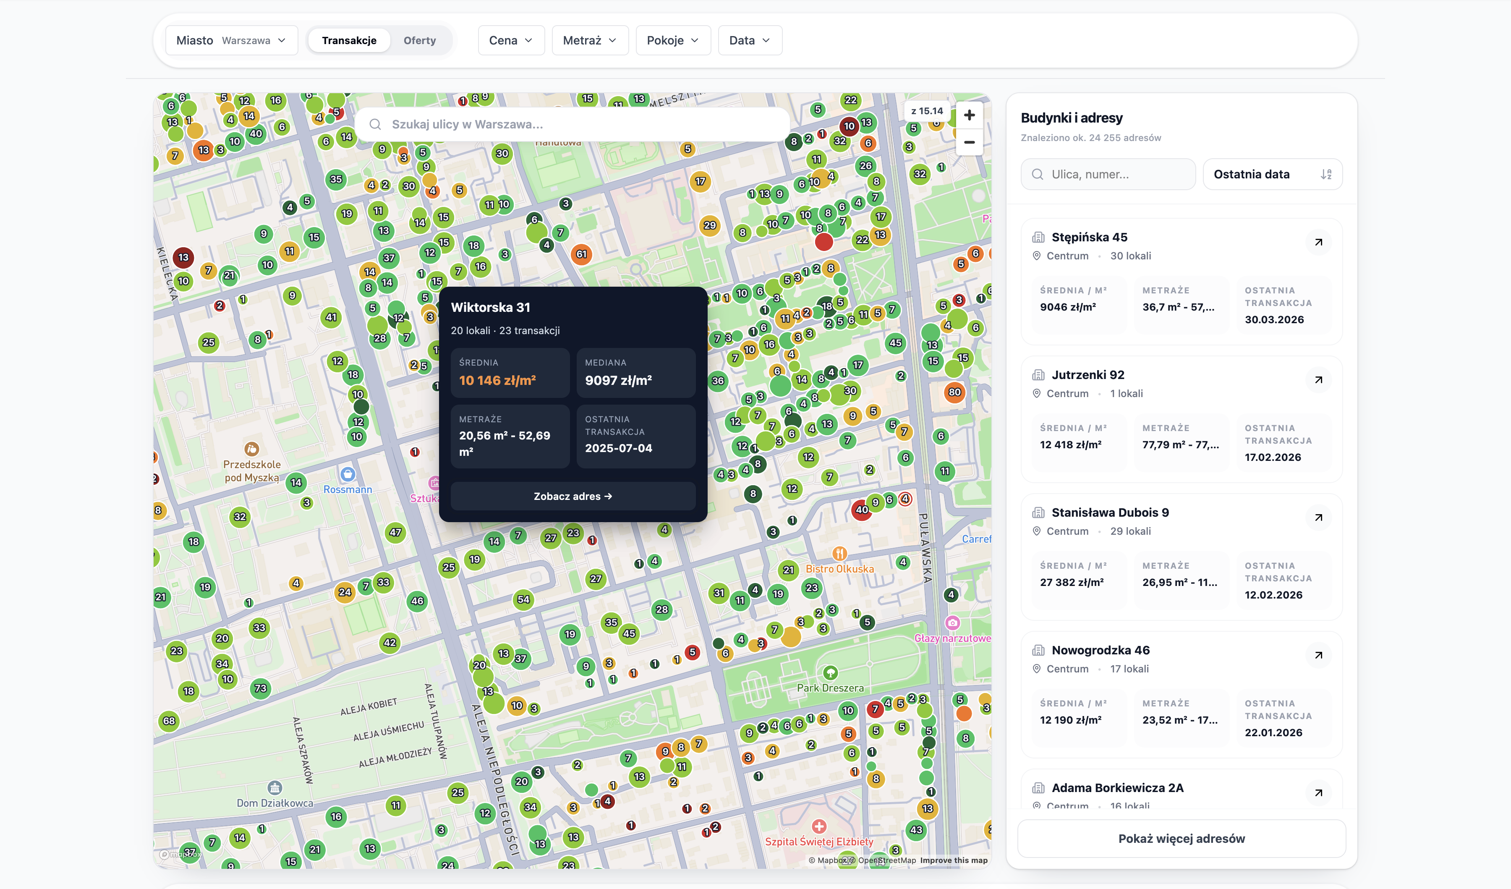Zoom in the map with plus button
The height and width of the screenshot is (889, 1511).
pyautogui.click(x=969, y=115)
